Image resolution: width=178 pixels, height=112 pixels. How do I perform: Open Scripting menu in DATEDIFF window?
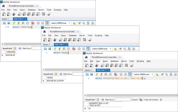coord(140,61)
